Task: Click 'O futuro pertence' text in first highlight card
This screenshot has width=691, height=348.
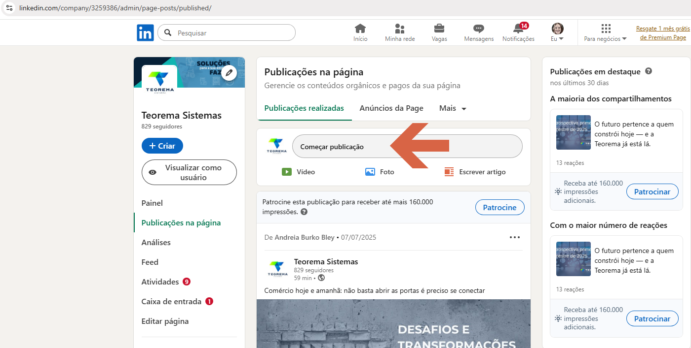Action: pos(634,134)
